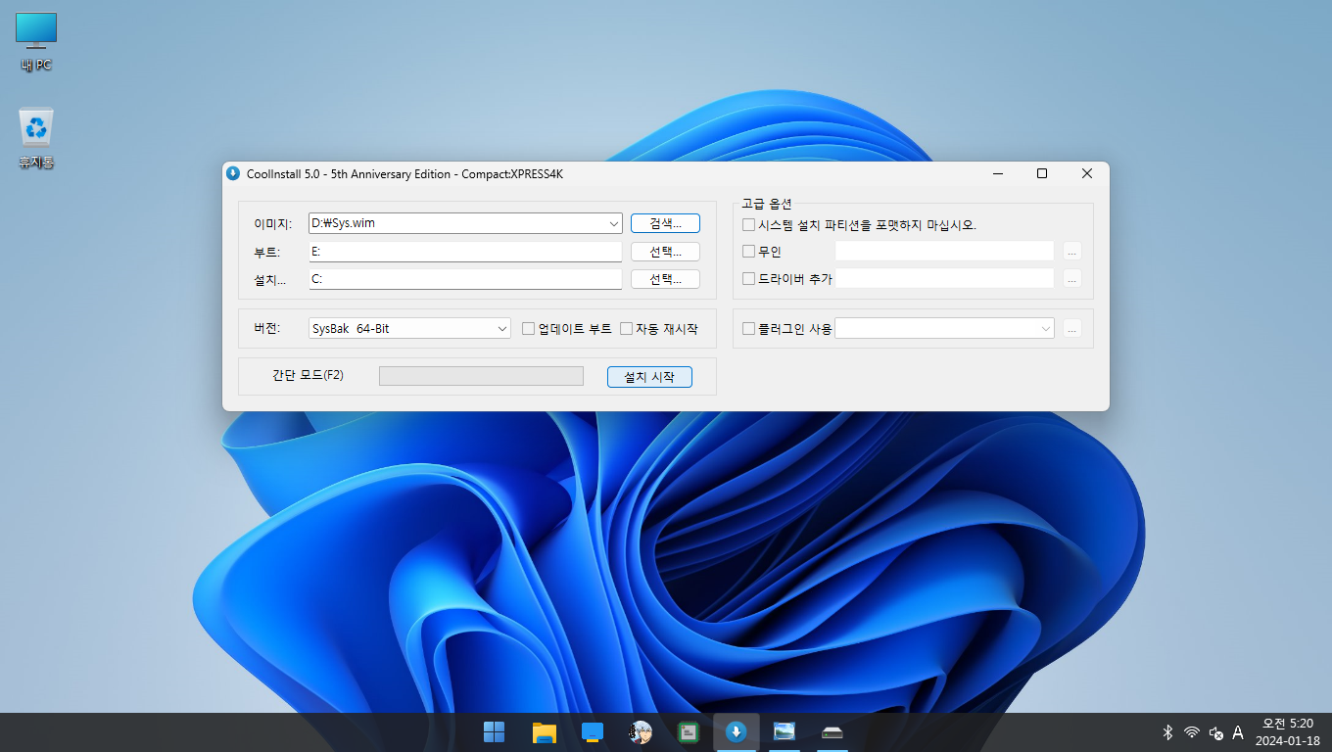1332x752 pixels.
Task: Toggle the 업데이트 부트 checkbox
Action: tap(529, 329)
